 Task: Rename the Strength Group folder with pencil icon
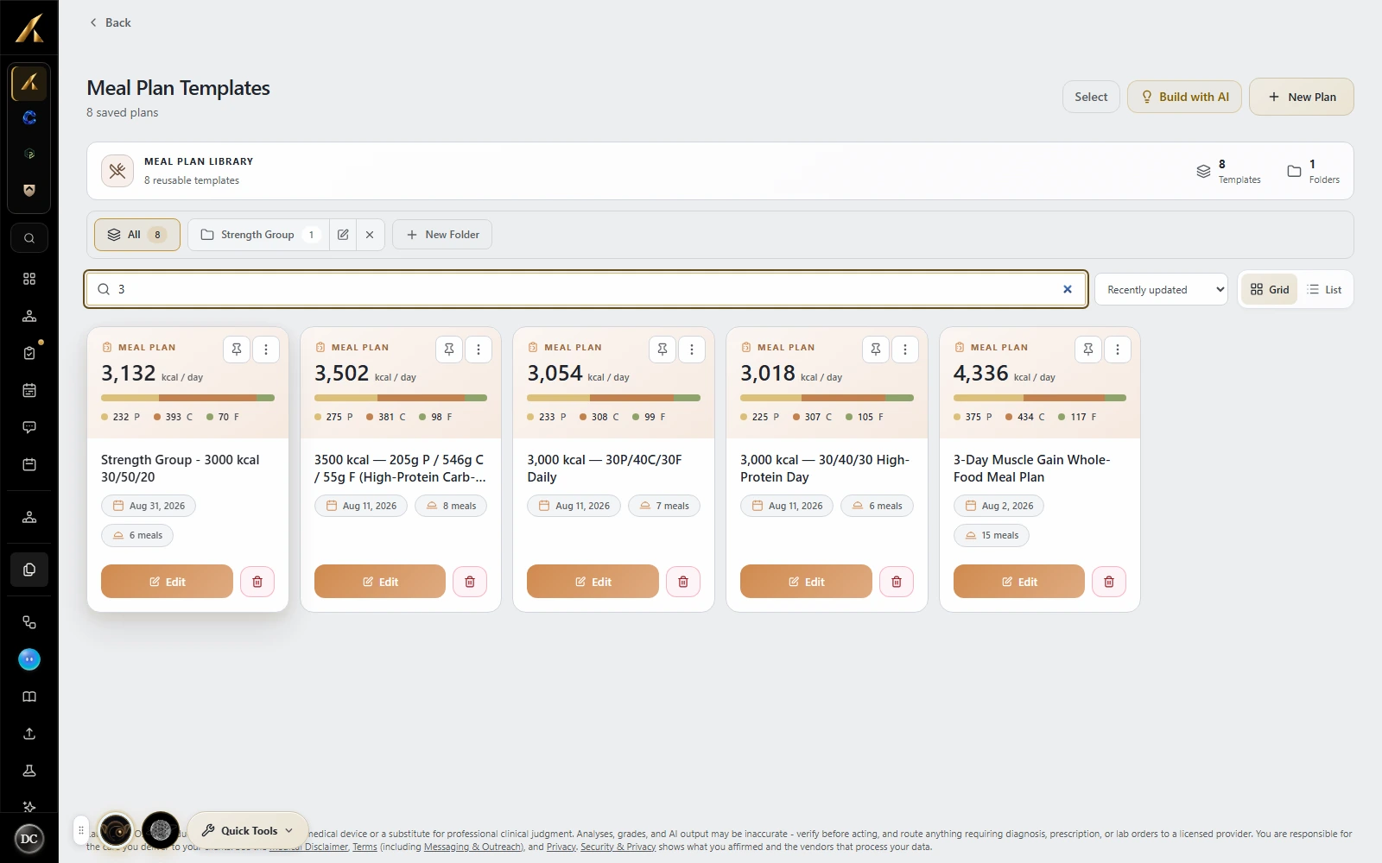click(x=343, y=235)
